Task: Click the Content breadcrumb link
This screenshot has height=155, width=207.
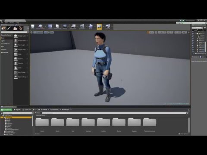Action: pos(44,110)
